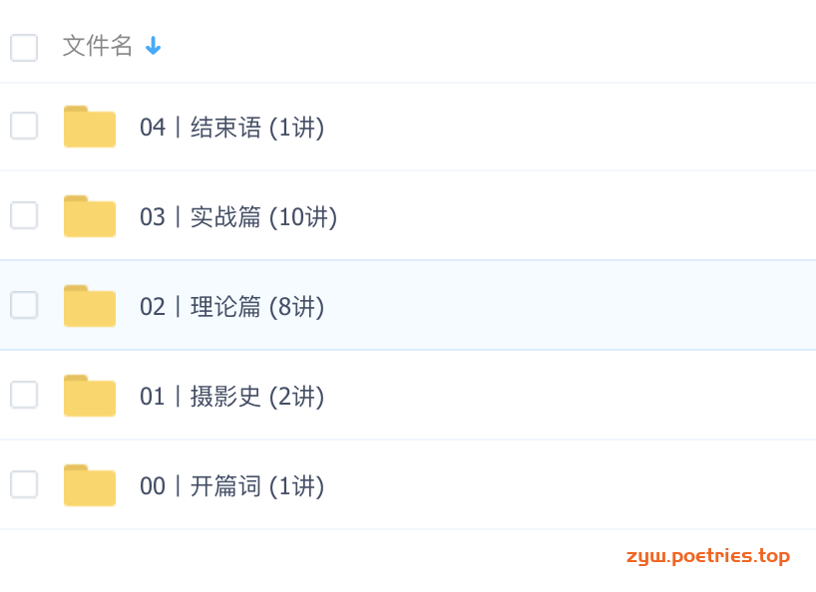Check the box for 04 结束语 folder
Viewport: 816px width, 592px height.
pos(24,126)
